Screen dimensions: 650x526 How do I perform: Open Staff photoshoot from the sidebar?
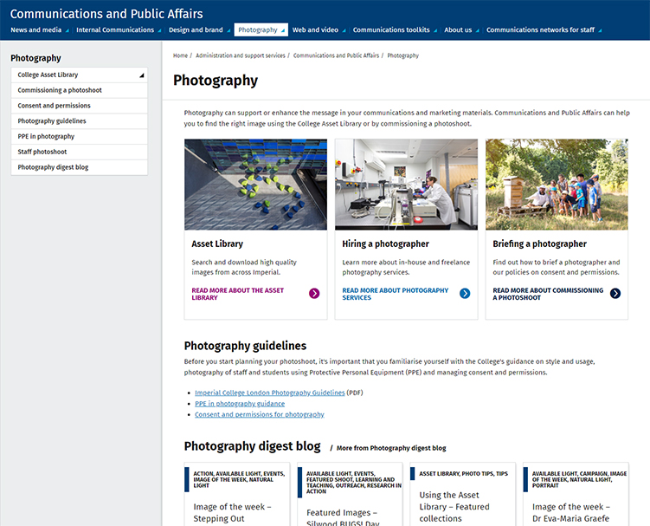coord(42,152)
